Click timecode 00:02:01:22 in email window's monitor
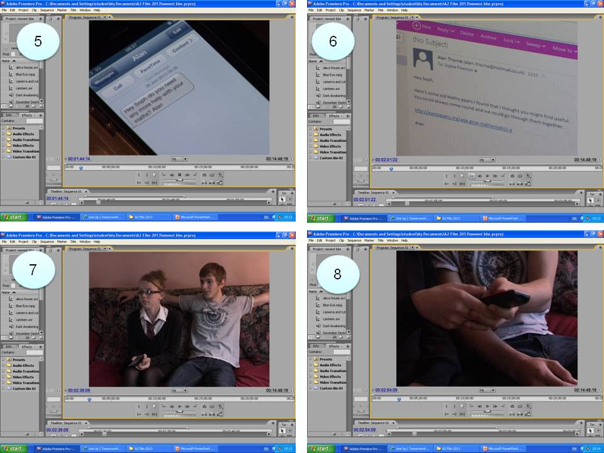The height and width of the screenshot is (453, 604). 386,159
